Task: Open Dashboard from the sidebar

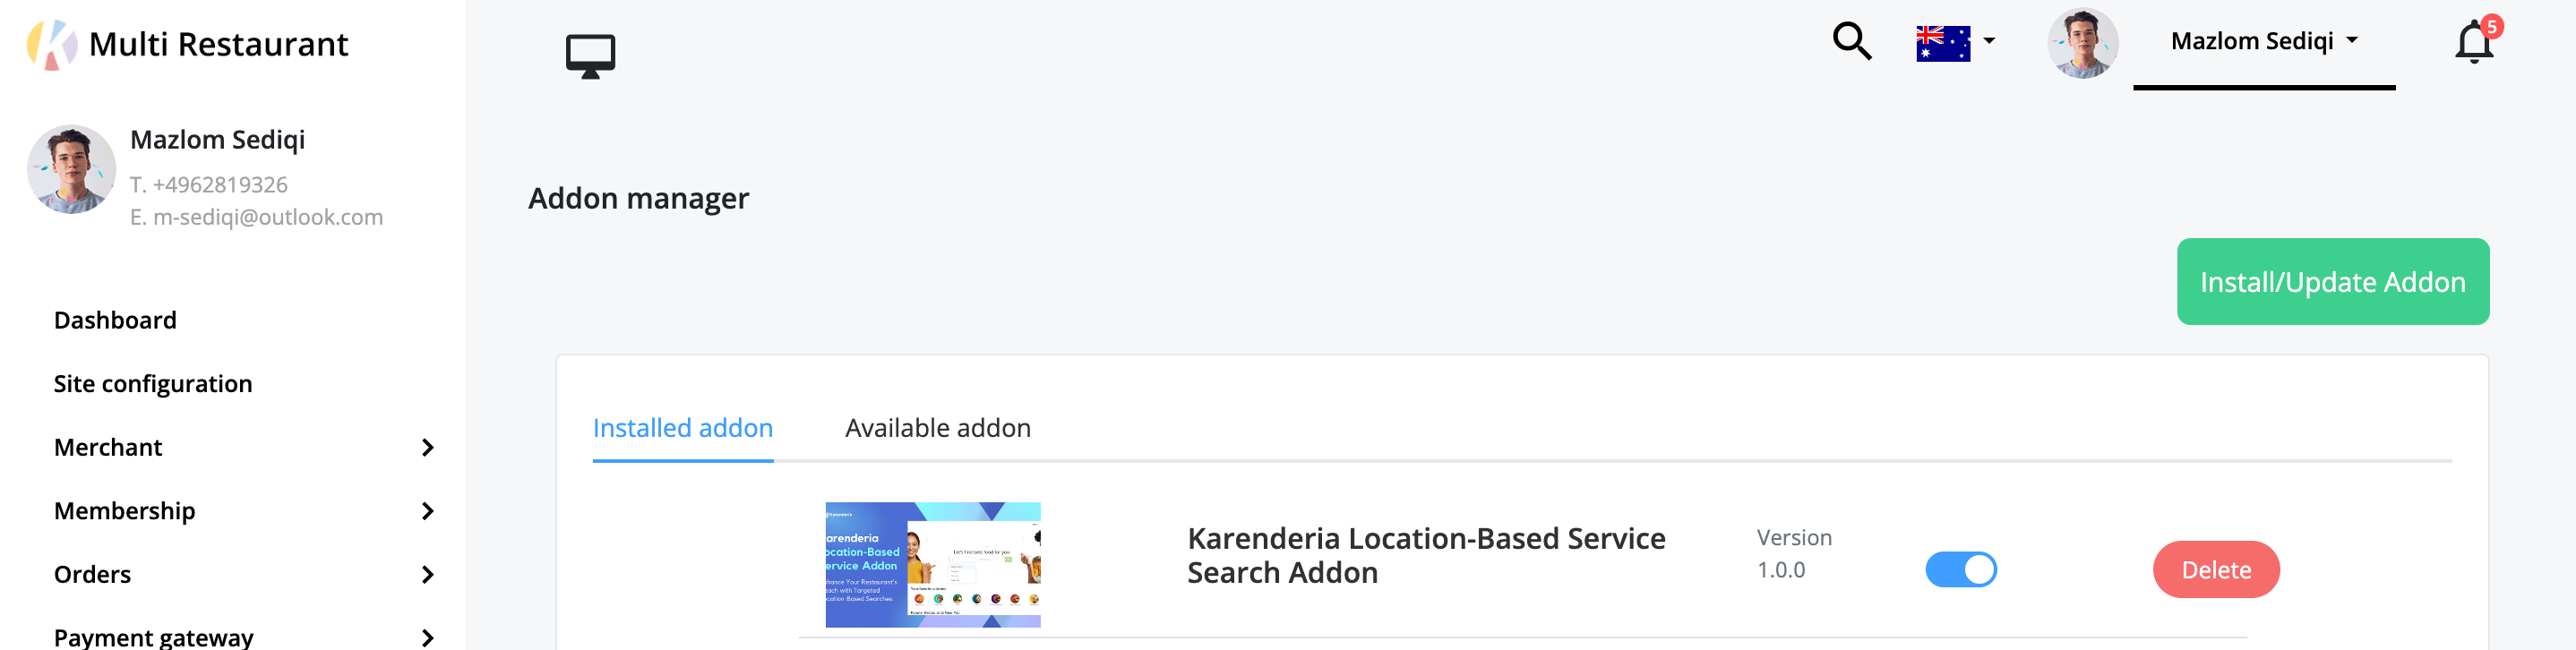Action: click(x=115, y=320)
